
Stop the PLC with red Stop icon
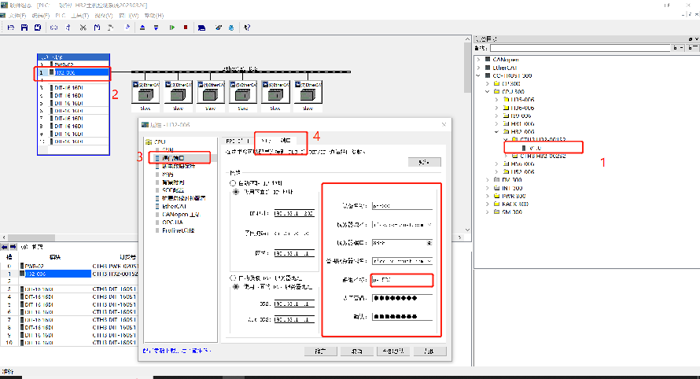coord(186,28)
